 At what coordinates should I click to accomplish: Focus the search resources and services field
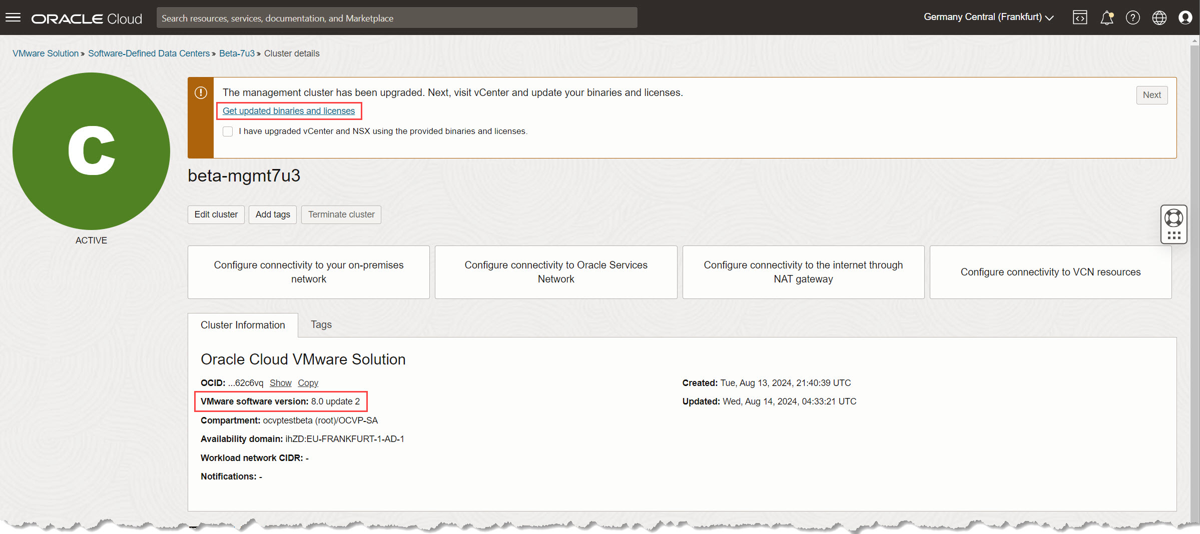click(x=397, y=18)
